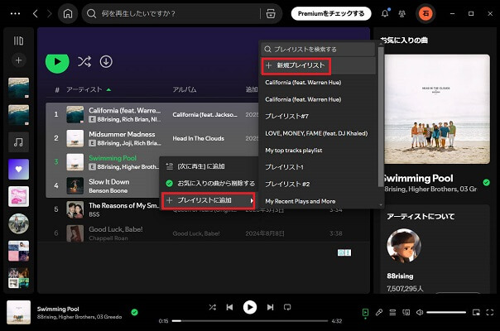The height and width of the screenshot is (331, 500).
Task: Select the Good Luck, Babe! track
Action: (x=116, y=229)
